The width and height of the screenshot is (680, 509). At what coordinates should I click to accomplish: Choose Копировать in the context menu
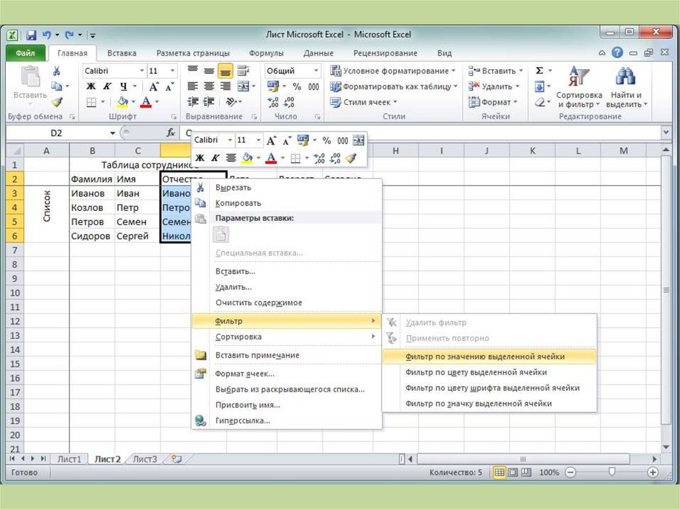tap(238, 203)
